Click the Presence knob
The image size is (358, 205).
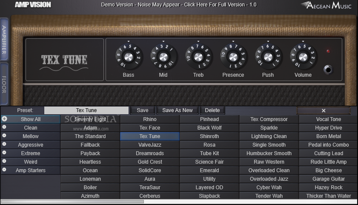coord(233,57)
